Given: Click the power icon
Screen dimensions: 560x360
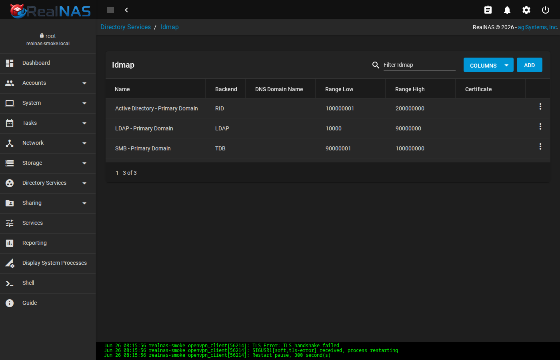Looking at the screenshot, I should (546, 10).
